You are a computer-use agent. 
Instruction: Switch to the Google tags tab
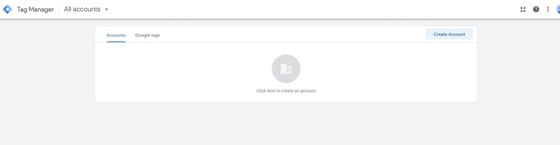click(x=147, y=35)
